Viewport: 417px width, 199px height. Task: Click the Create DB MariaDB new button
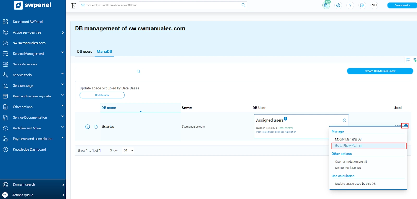click(380, 71)
